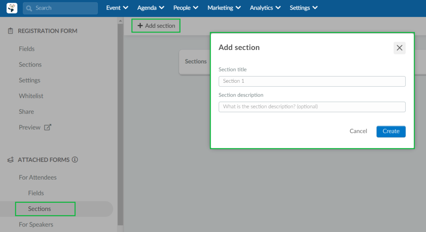Screen dimensions: 426x232
Task: Click the Search field
Action: pyautogui.click(x=61, y=8)
